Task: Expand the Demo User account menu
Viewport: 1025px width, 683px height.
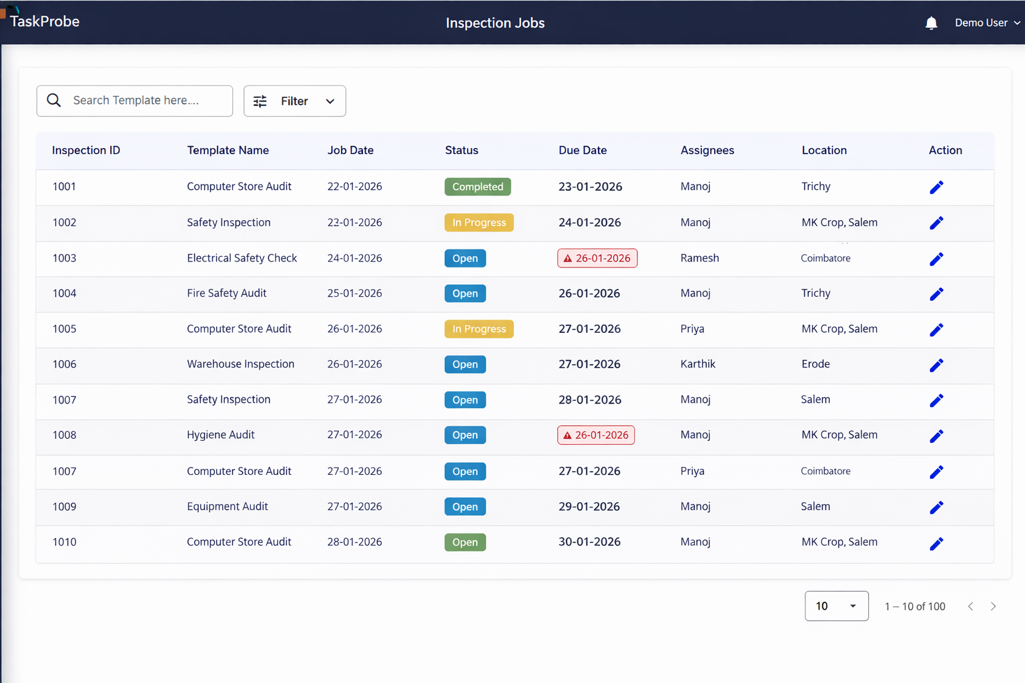Action: 986,23
